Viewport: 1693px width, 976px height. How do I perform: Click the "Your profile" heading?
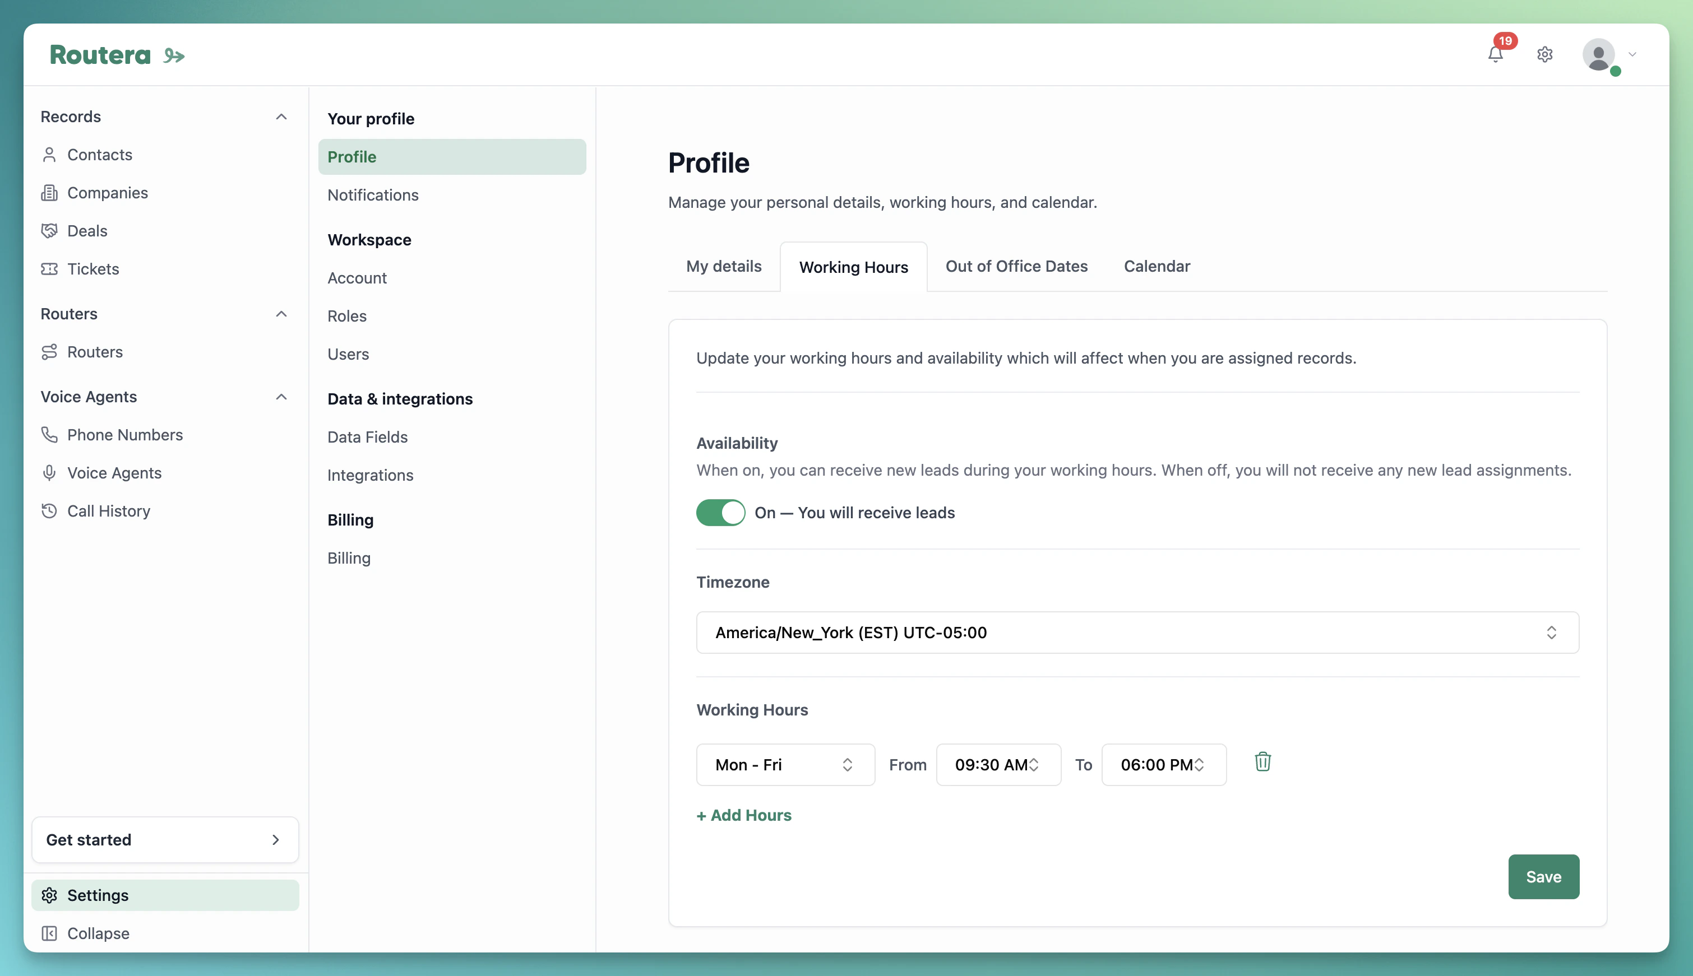[x=371, y=119]
